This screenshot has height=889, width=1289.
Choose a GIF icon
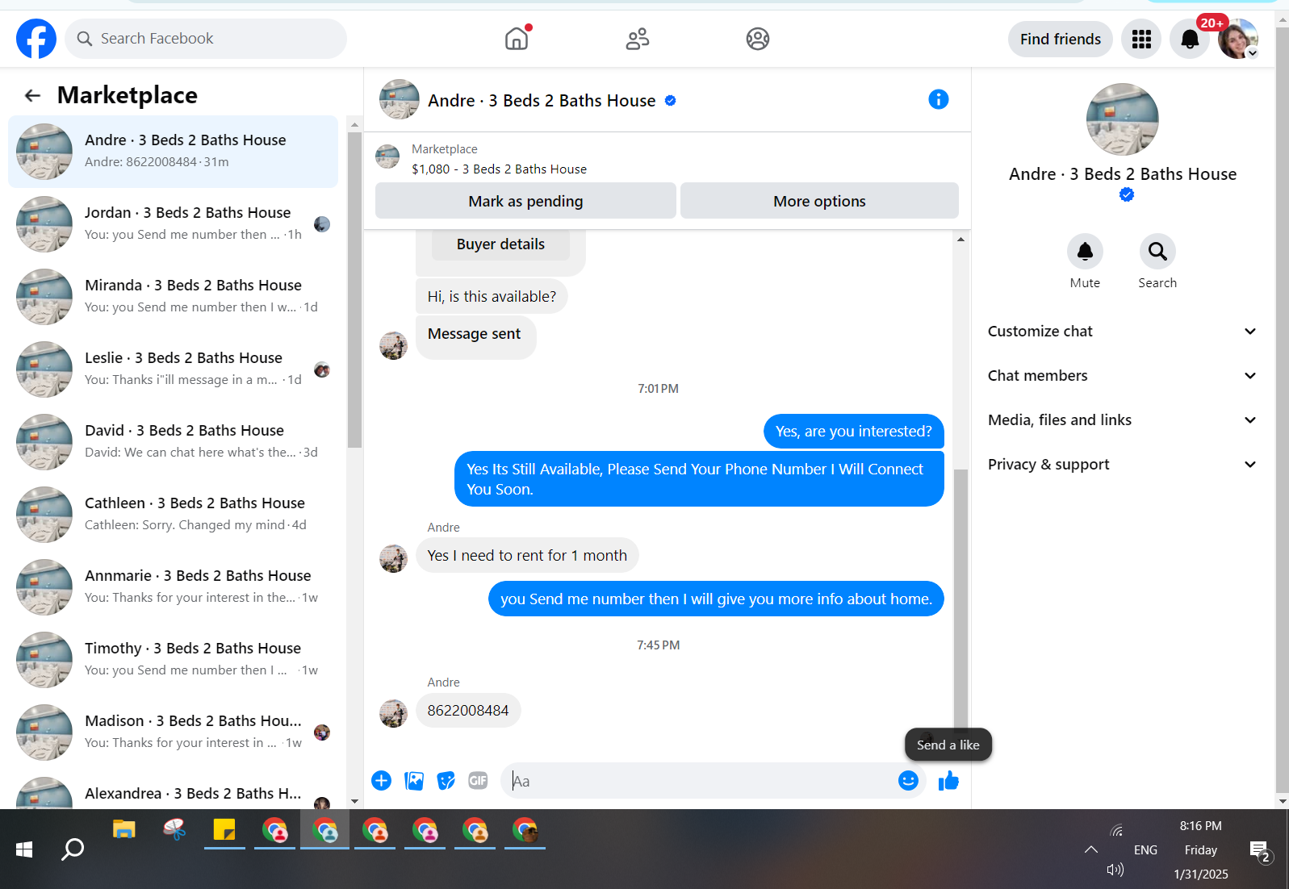(479, 781)
